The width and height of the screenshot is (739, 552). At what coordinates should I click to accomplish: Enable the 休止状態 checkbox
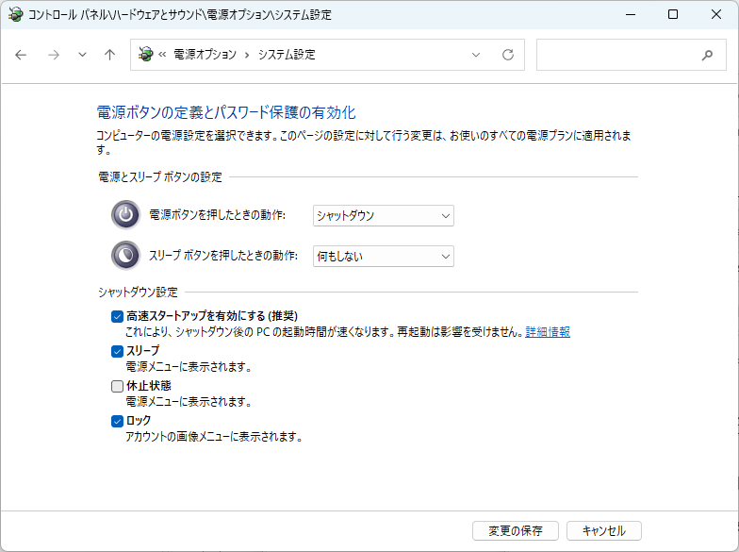coord(118,386)
